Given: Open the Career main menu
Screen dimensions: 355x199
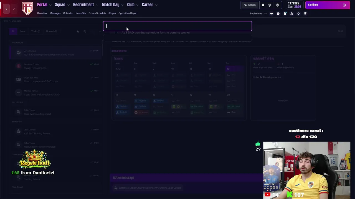Looking at the screenshot, I should click(147, 5).
